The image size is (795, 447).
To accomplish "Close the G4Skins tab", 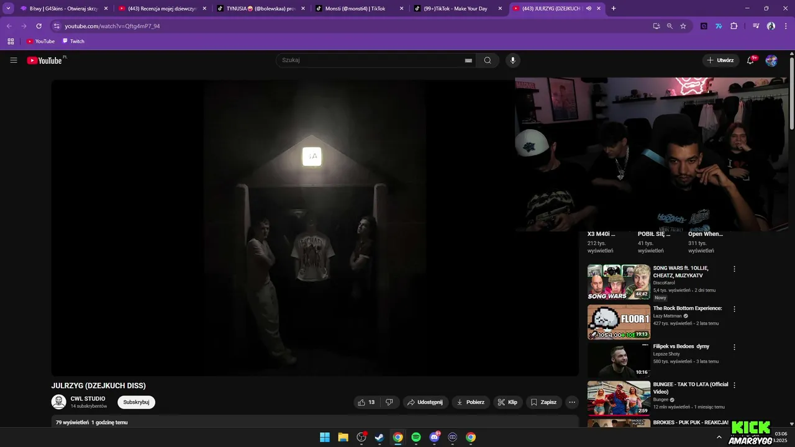I will pyautogui.click(x=106, y=9).
